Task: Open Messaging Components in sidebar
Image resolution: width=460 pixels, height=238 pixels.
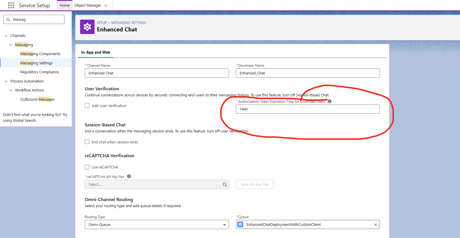Action: [40, 54]
